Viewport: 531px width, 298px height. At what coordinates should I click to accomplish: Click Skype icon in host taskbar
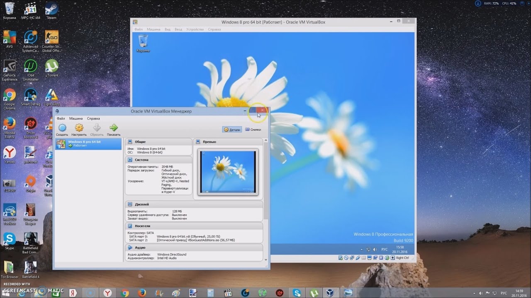coord(297,293)
